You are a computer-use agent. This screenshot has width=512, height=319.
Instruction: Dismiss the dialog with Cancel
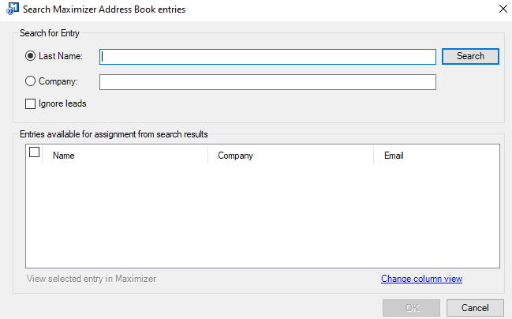coord(475,308)
